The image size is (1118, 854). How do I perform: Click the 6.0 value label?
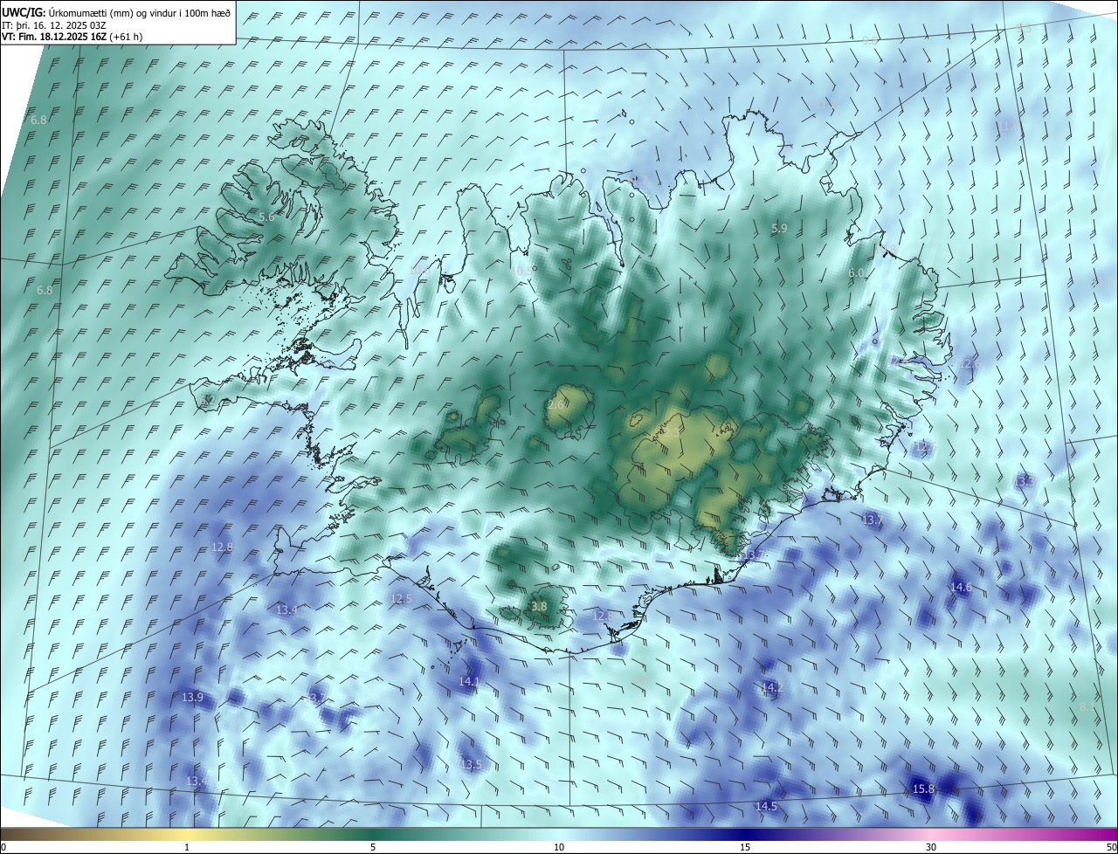coord(856,272)
